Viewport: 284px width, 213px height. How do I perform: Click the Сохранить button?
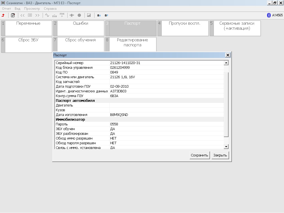pyautogui.click(x=200, y=155)
